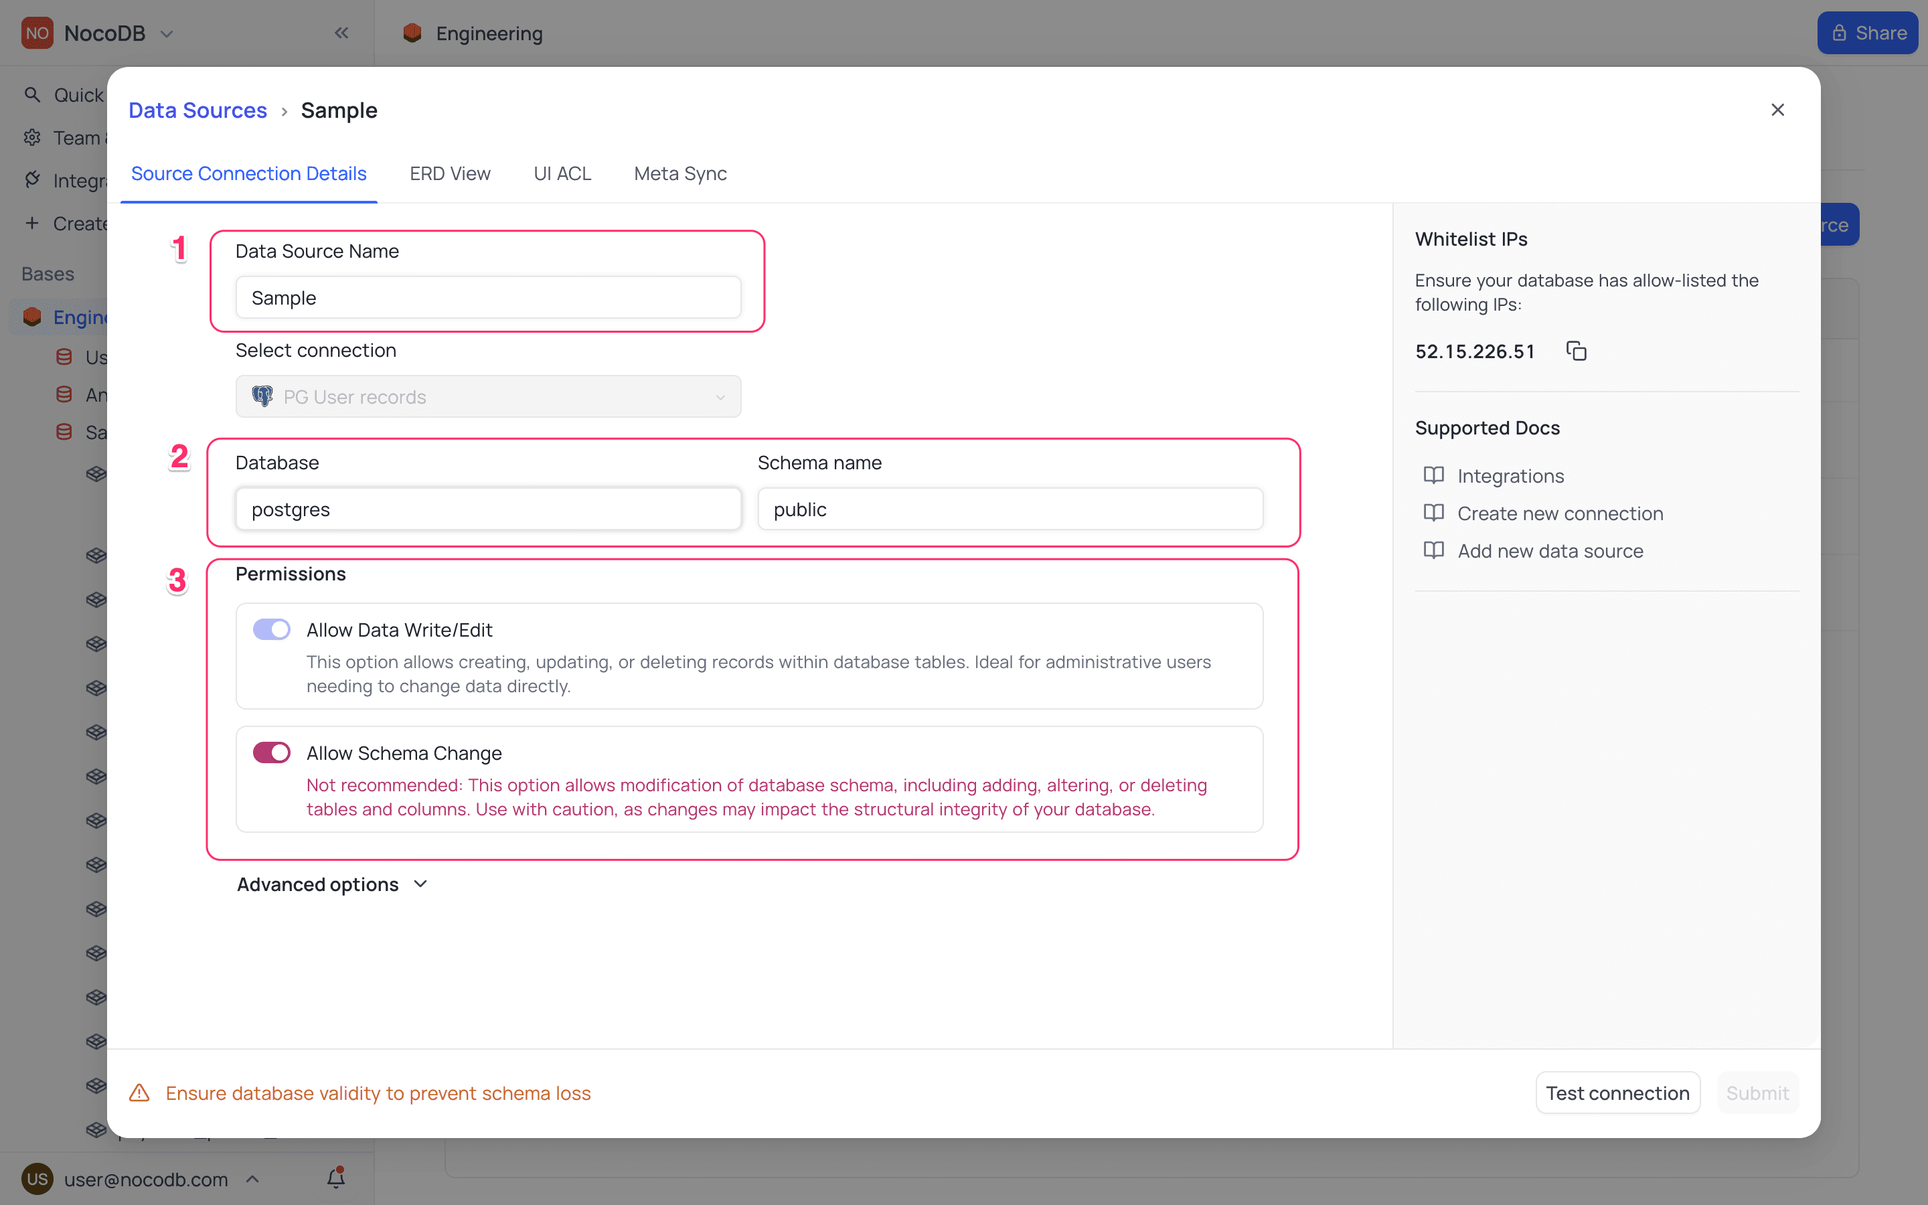Go back via Data Sources breadcrumb link
The image size is (1928, 1205).
point(197,110)
